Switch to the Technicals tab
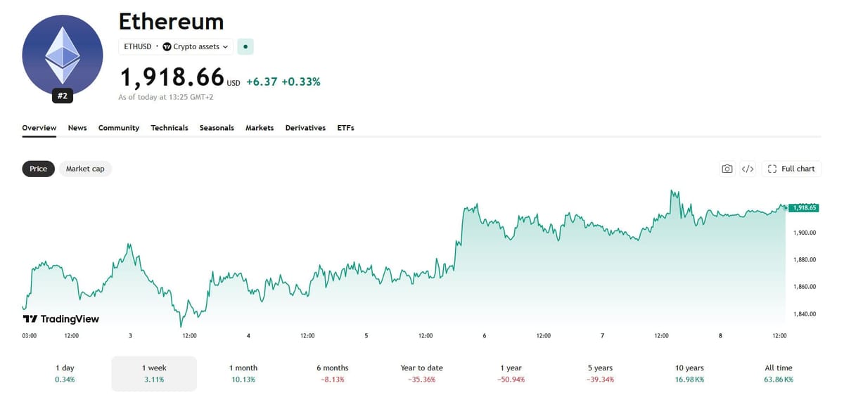The height and width of the screenshot is (395, 844). click(170, 128)
